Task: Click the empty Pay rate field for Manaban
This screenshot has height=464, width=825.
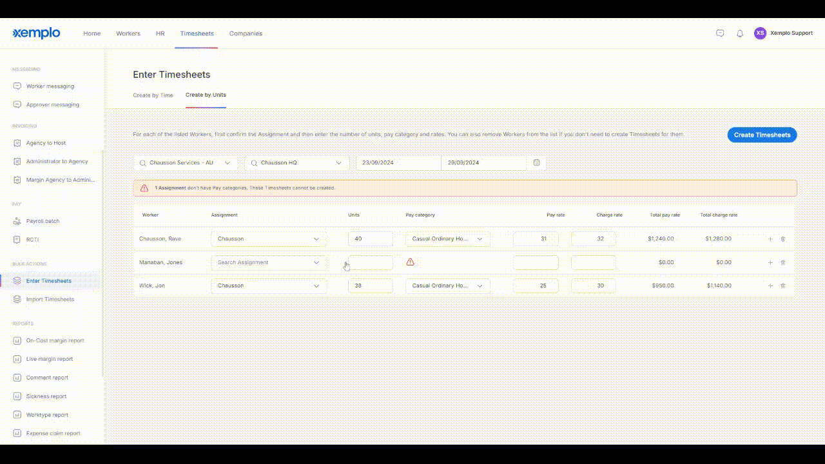Action: [536, 262]
